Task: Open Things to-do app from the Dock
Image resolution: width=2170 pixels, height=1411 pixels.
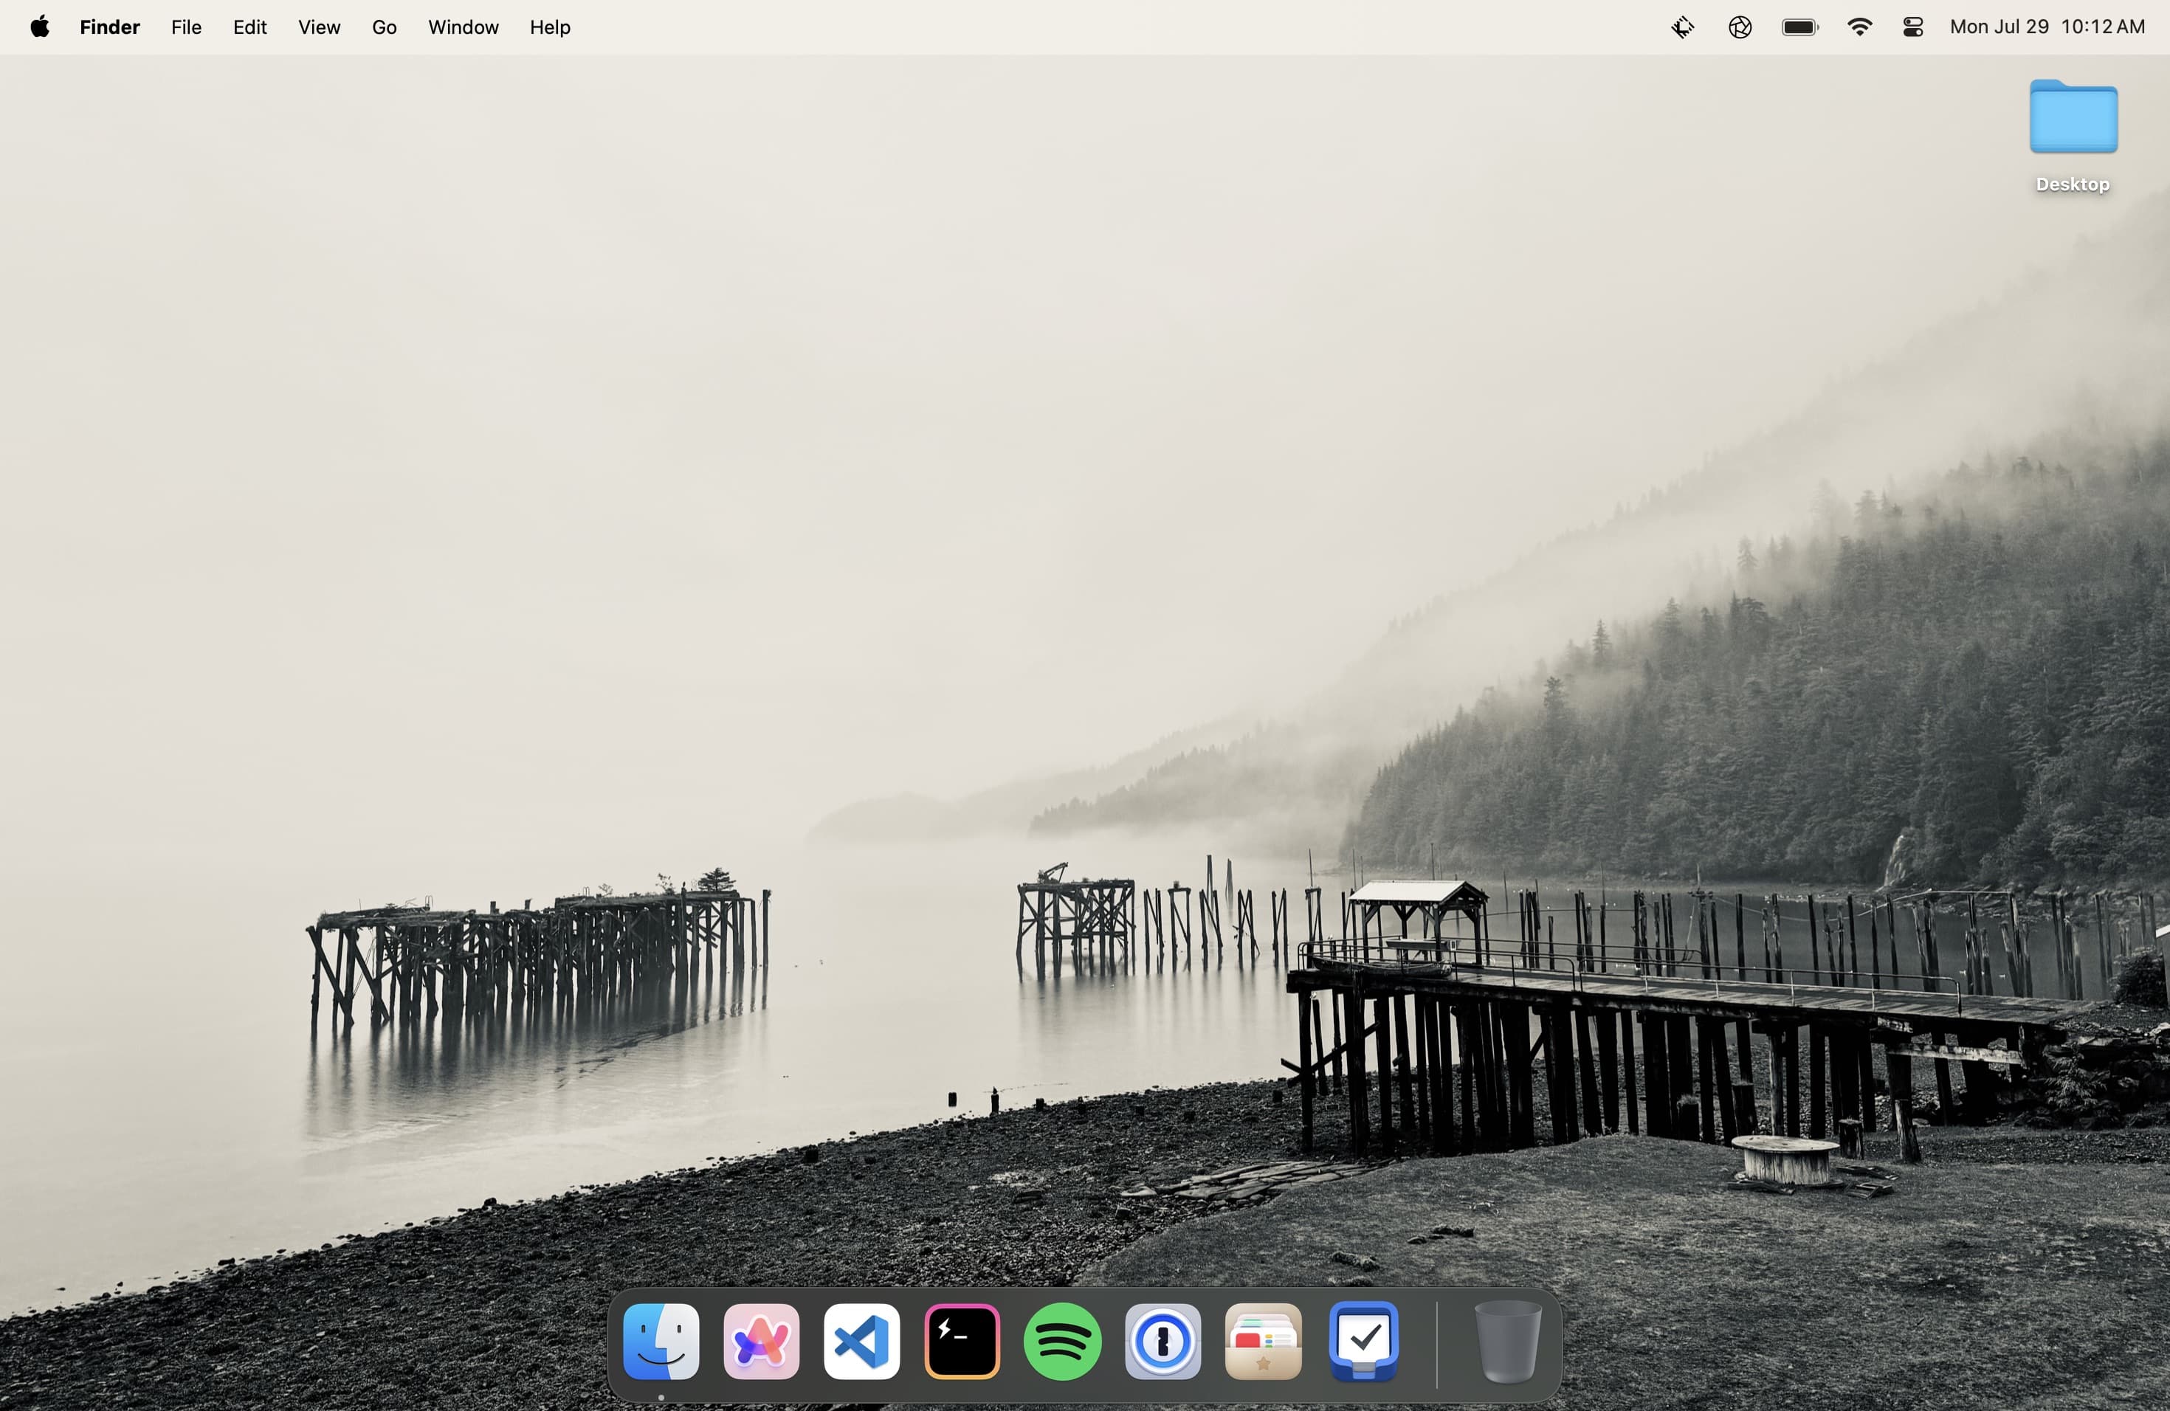Action: pyautogui.click(x=1364, y=1340)
